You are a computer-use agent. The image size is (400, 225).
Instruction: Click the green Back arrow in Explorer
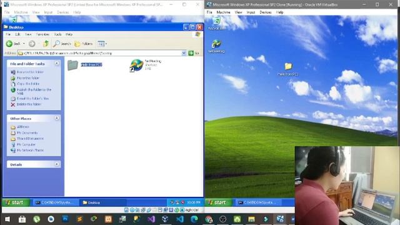click(9, 44)
